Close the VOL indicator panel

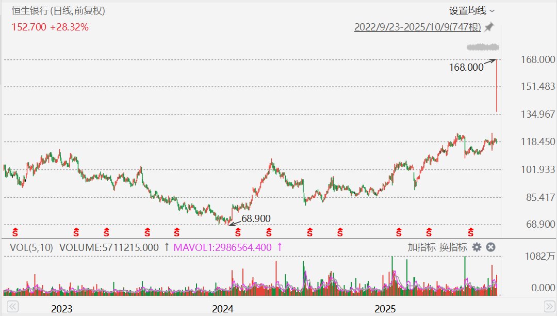[491, 247]
